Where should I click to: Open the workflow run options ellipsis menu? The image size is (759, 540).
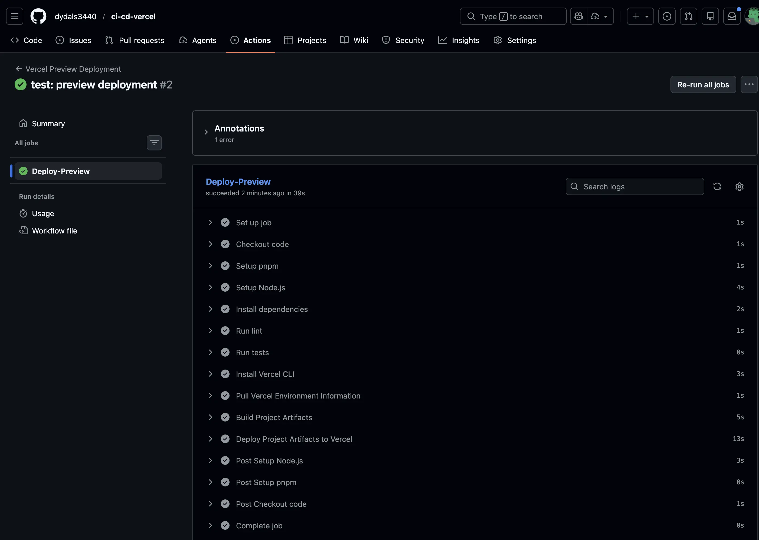749,84
